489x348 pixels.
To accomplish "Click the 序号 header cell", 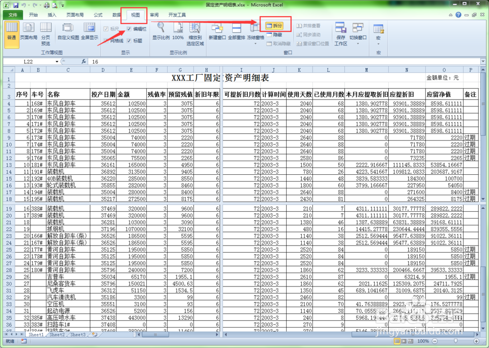I will [22, 95].
